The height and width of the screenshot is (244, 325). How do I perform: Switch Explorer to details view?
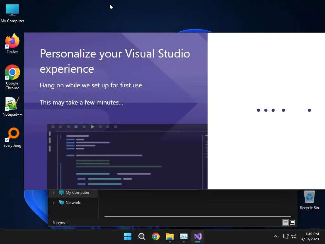[285, 223]
